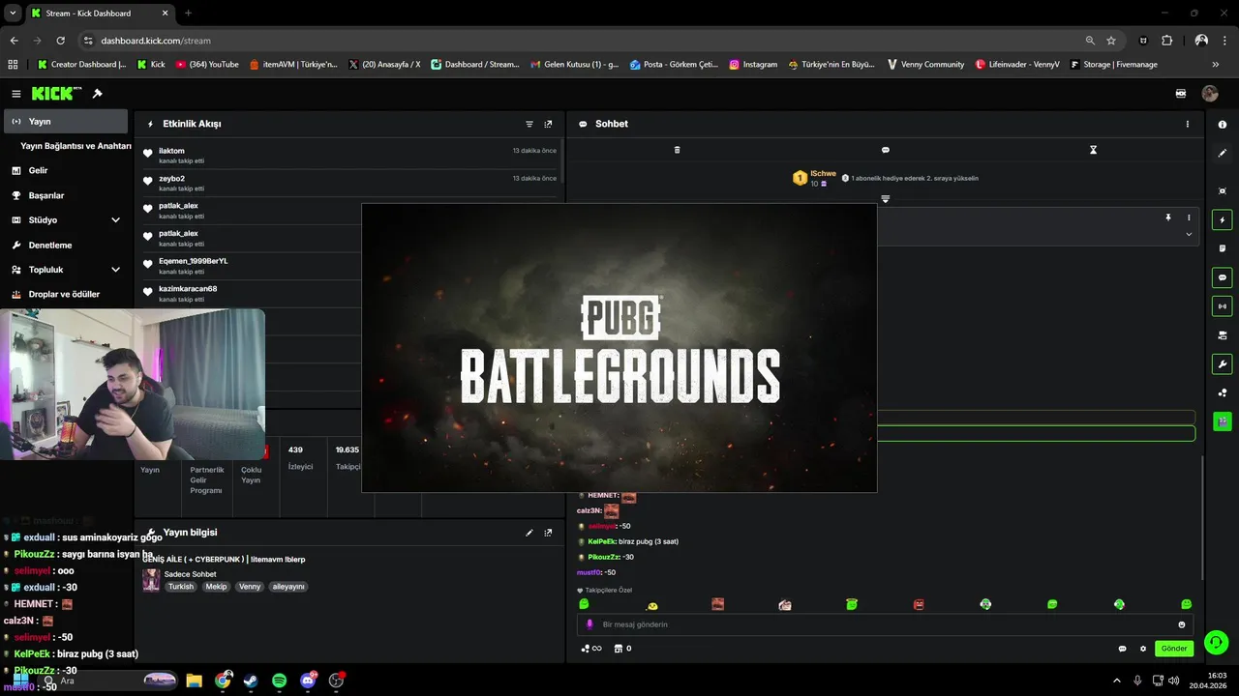1239x696 pixels.
Task: Click kazimkaracan68 in the activity feed
Action: coord(188,289)
